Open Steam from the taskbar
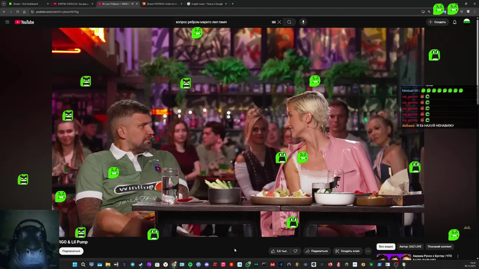 (141, 265)
